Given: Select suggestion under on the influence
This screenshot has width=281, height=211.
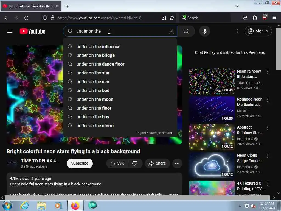Looking at the screenshot, I should pos(120,46).
